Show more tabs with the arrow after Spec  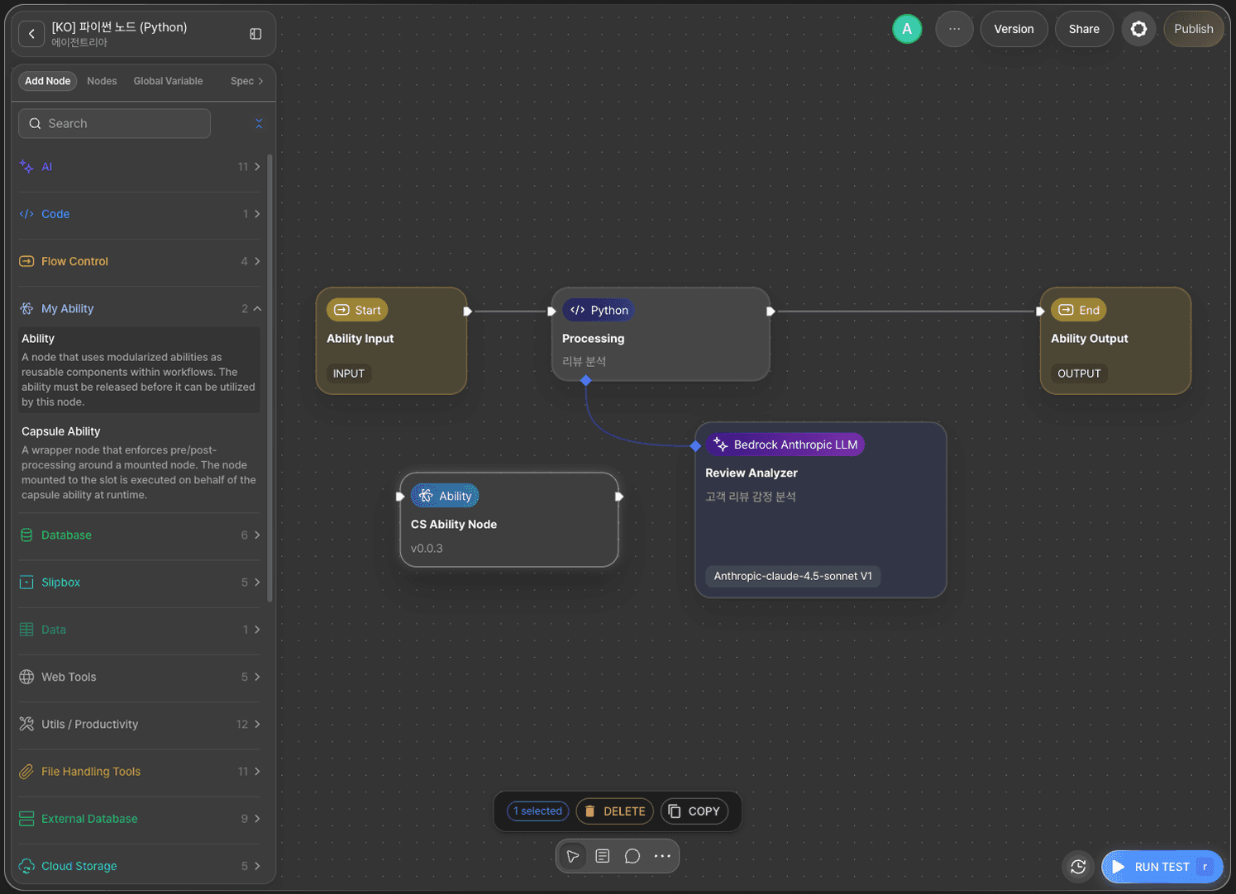pyautogui.click(x=260, y=81)
